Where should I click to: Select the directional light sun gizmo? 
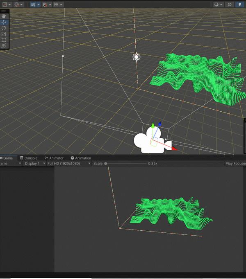(x=136, y=57)
